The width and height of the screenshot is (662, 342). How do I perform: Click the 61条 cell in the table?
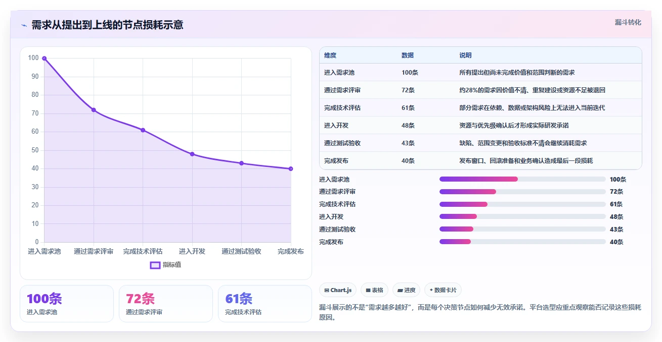point(408,108)
